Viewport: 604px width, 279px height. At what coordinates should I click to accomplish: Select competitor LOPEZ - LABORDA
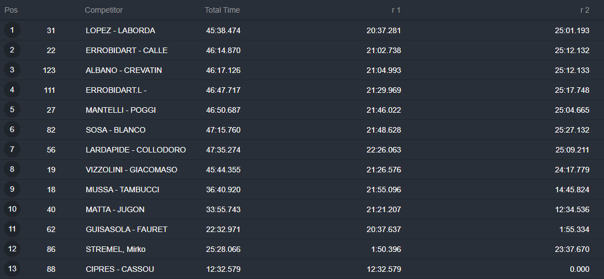pos(120,30)
